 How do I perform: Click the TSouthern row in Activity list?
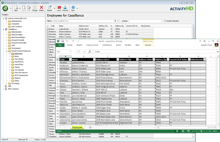pyautogui.click(x=100, y=136)
